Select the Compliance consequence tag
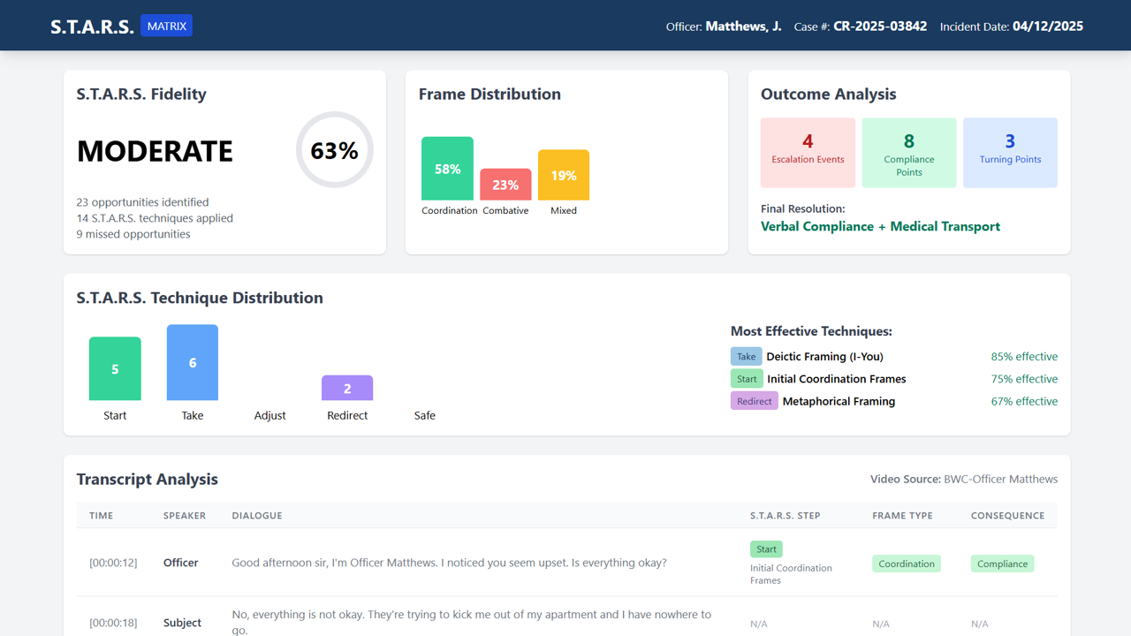Viewport: 1131px width, 636px height. click(1002, 563)
